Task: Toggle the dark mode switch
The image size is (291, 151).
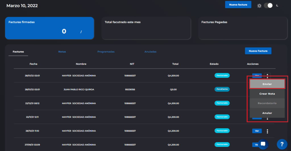Action: tap(268, 5)
